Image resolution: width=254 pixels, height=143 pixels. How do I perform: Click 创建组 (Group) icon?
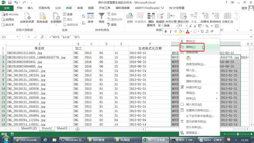[205, 18]
